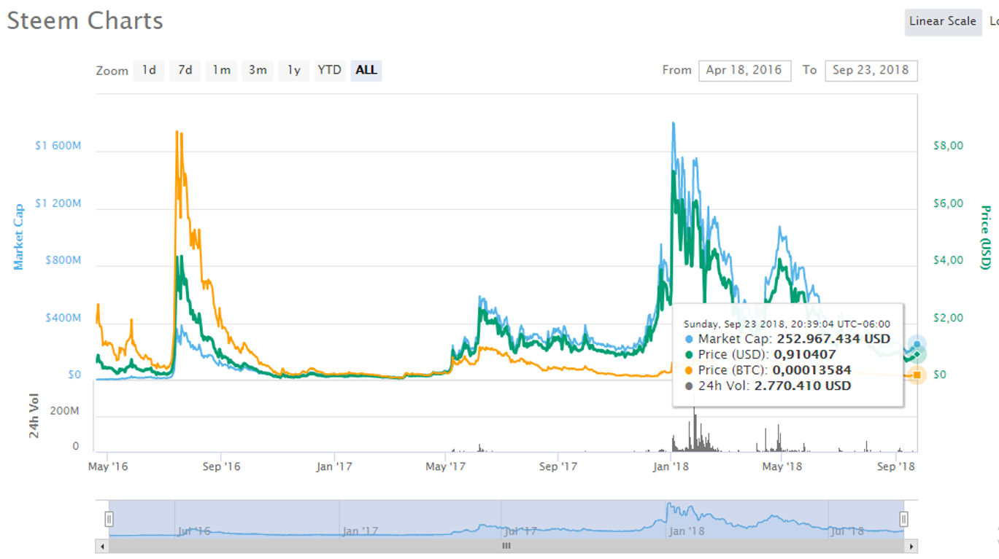Click the Steem Charts heading

point(85,21)
